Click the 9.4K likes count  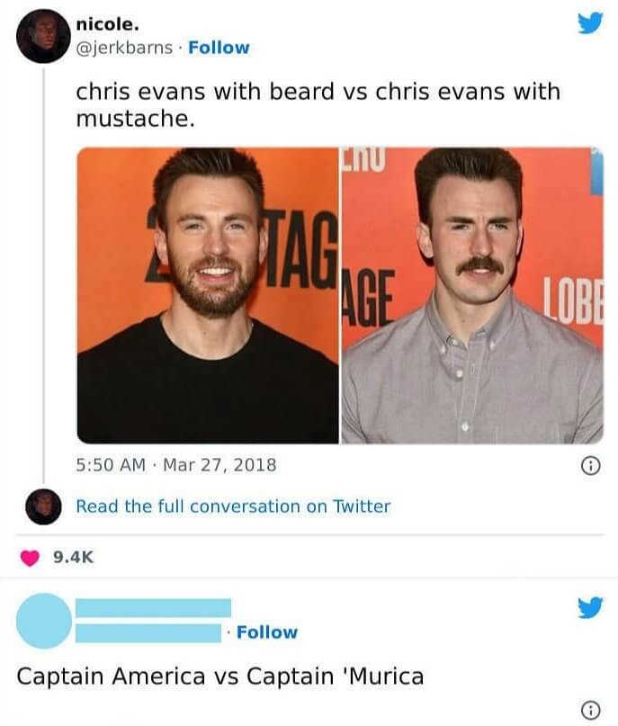click(74, 558)
